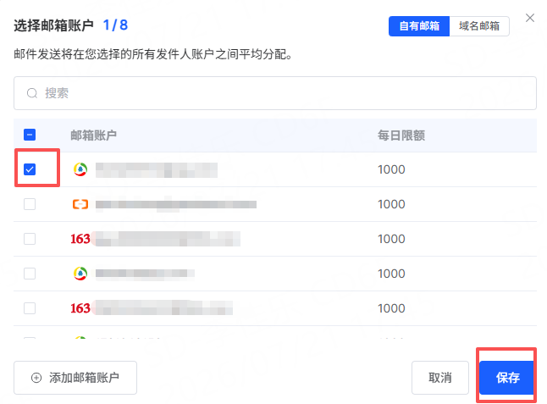The image size is (547, 404).
Task: Click the Aliyun mail icon in second row
Action: pos(80,204)
